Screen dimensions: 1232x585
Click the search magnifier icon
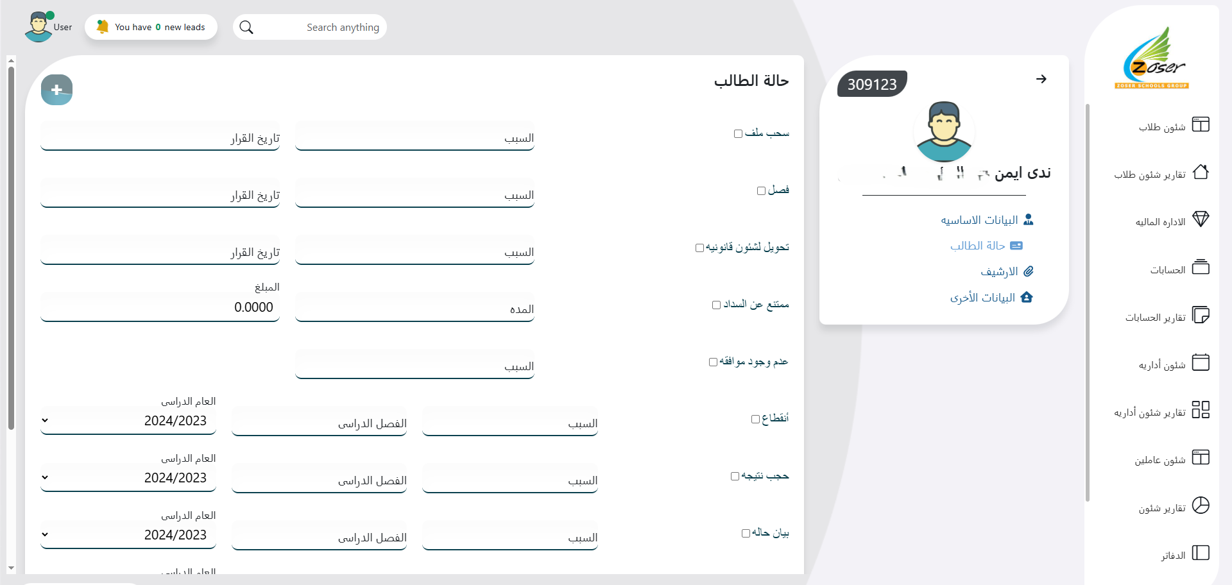pos(246,28)
